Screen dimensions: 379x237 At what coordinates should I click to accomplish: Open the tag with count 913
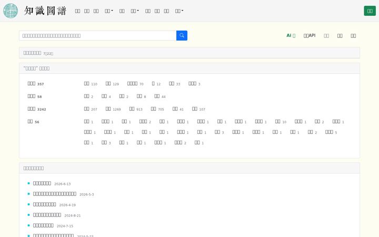tap(136, 109)
